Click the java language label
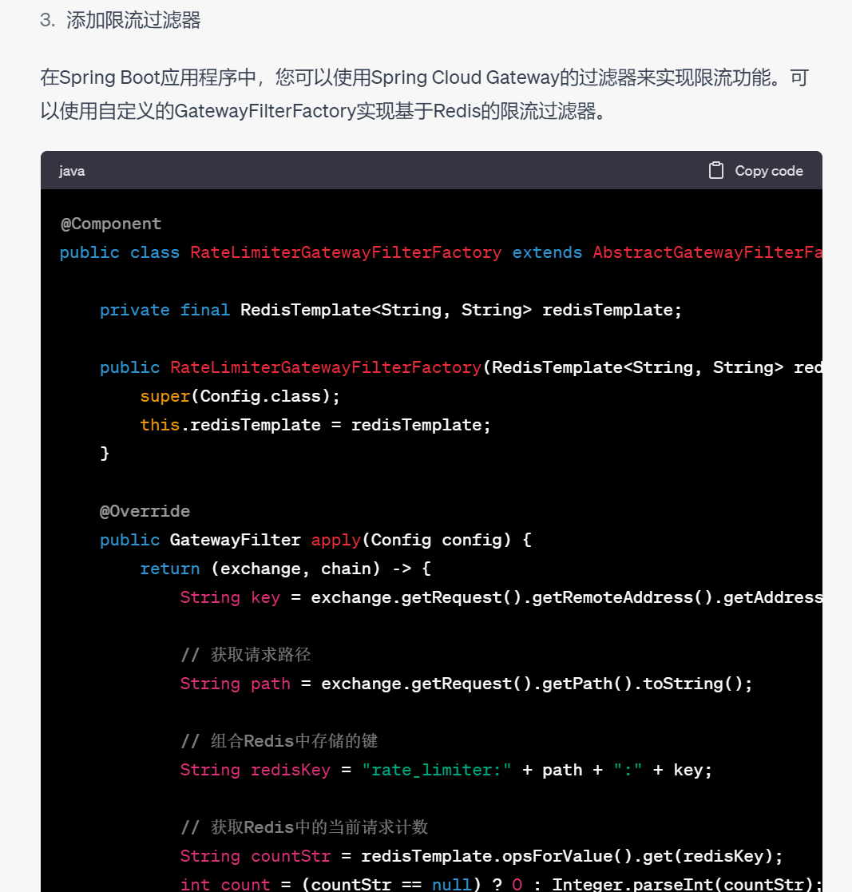The height and width of the screenshot is (892, 852). [72, 171]
